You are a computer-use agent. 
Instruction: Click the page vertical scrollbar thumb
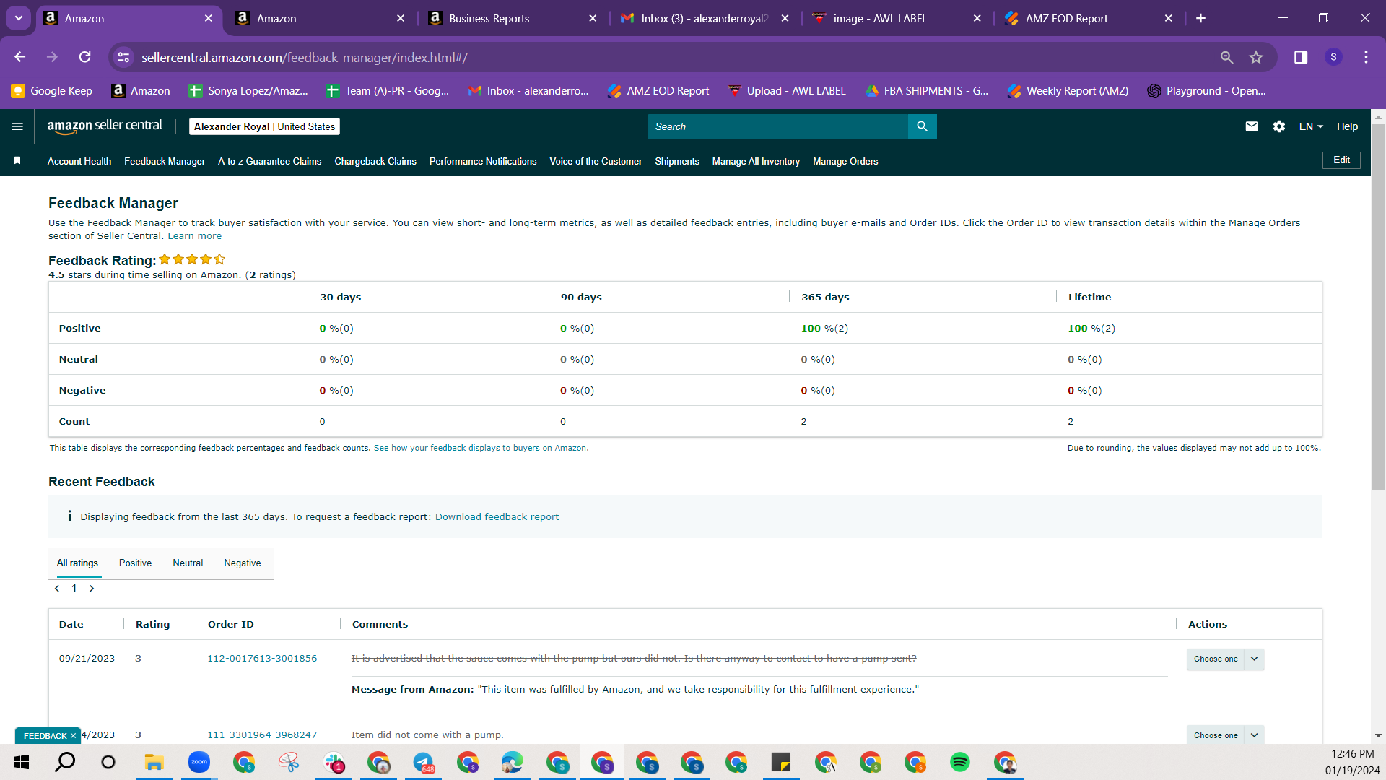coord(1378,307)
